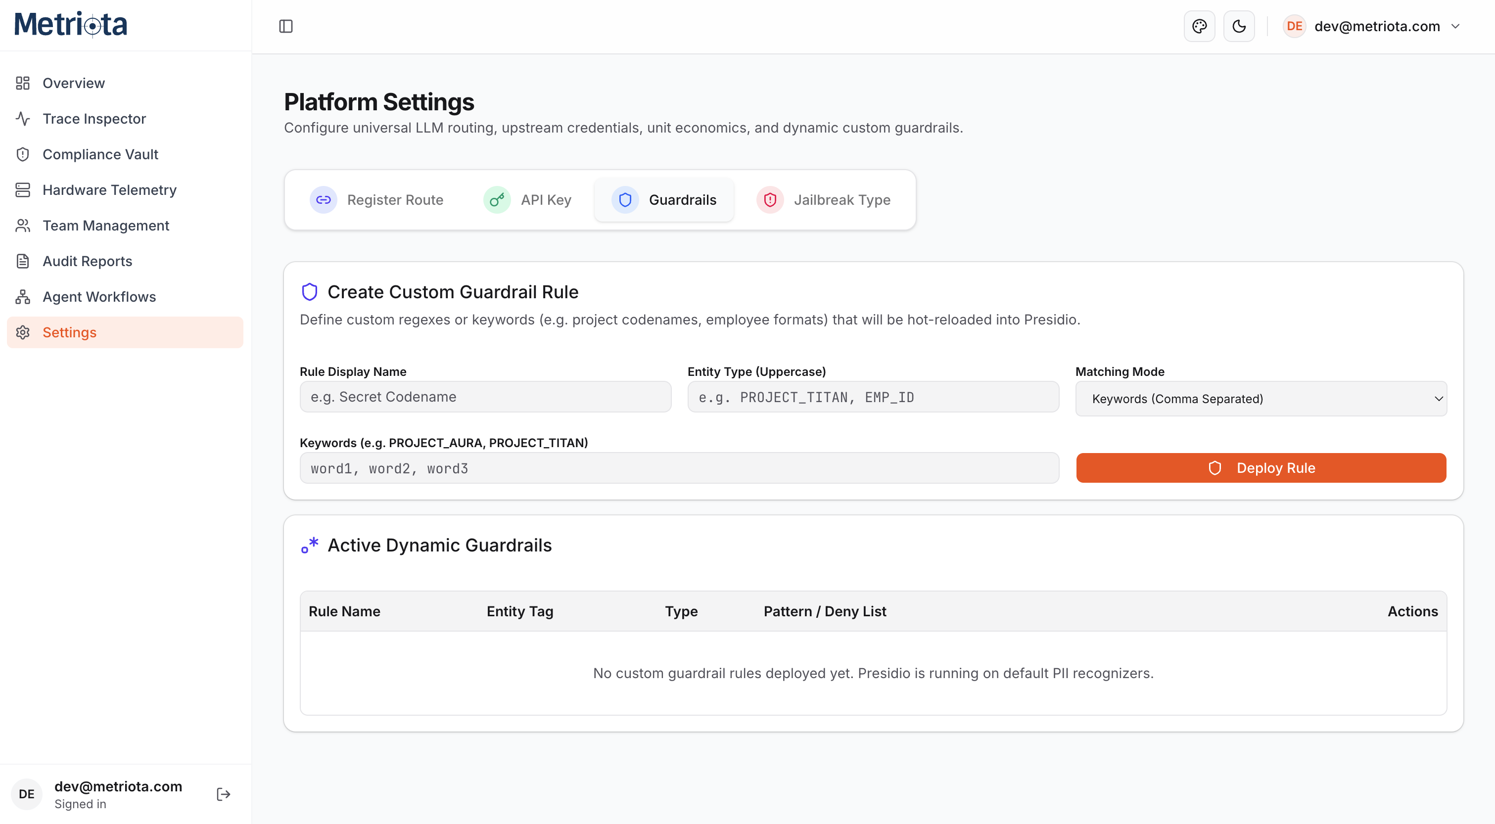Switch to API Key tab
Image resolution: width=1495 pixels, height=824 pixels.
point(527,200)
